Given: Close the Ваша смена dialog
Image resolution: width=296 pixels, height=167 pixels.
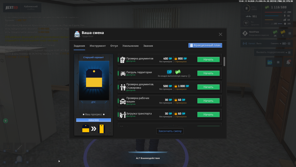Looking at the screenshot, I should [220, 34].
